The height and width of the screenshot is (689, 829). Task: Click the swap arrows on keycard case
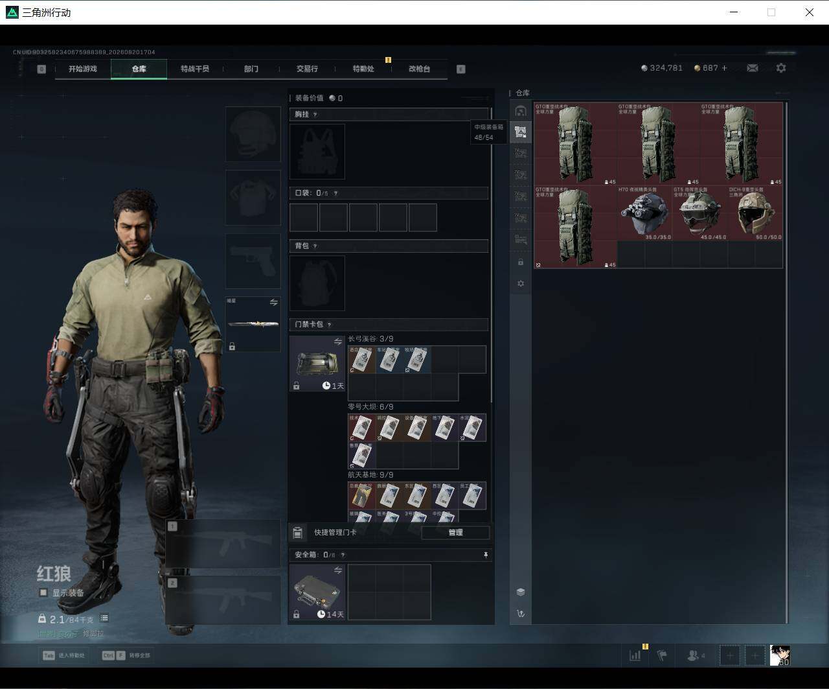[x=337, y=342]
